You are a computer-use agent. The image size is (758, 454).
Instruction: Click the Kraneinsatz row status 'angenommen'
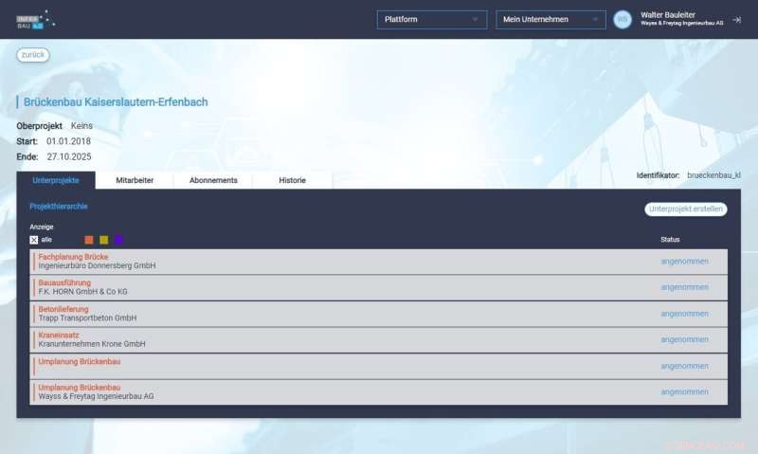[684, 339]
